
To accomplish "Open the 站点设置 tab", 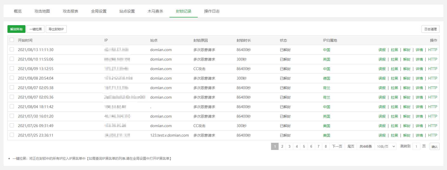I will pos(127,11).
